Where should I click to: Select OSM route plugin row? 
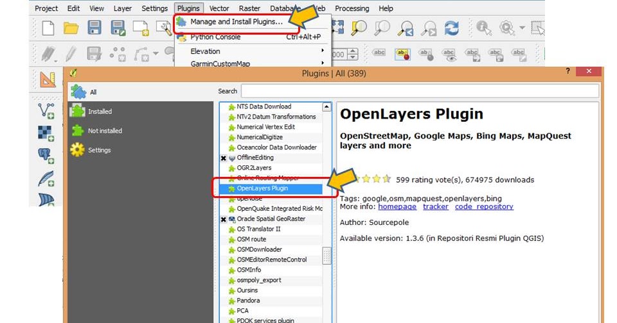271,240
